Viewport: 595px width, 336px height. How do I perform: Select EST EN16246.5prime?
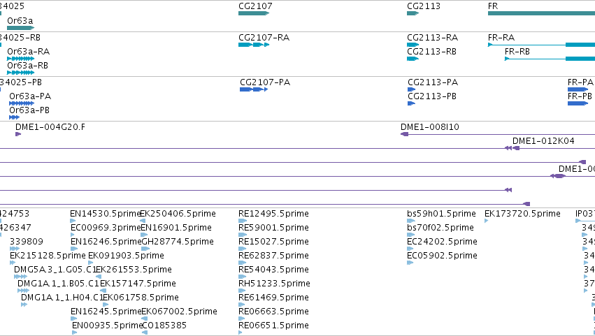(x=74, y=249)
